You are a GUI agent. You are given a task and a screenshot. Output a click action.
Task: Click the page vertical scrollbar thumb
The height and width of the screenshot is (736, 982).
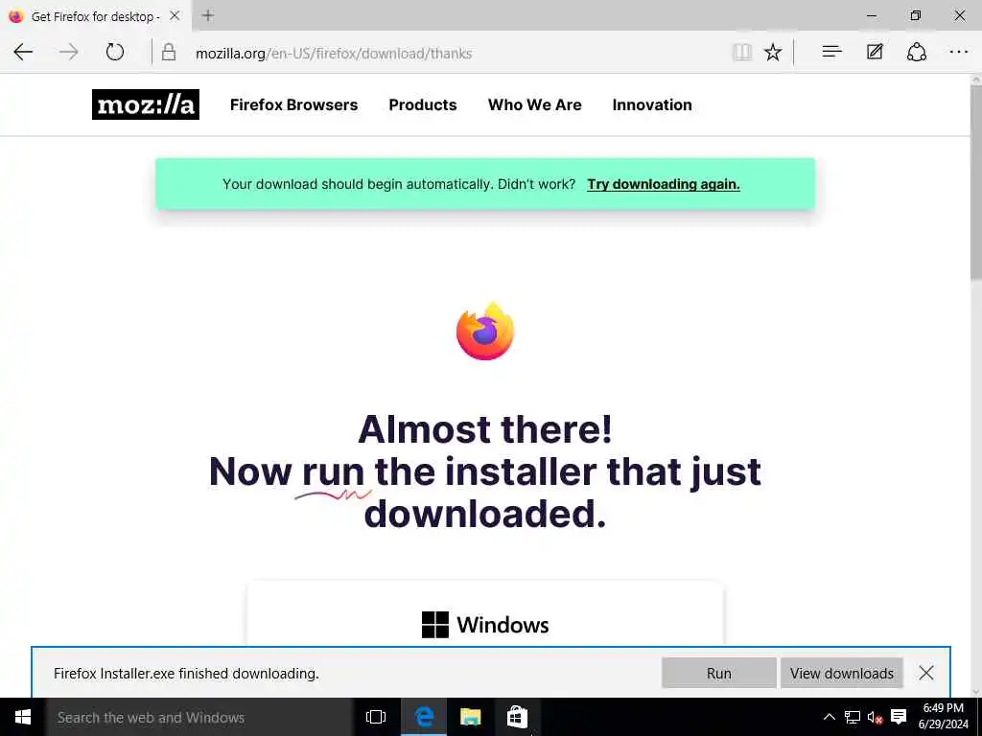(x=975, y=181)
